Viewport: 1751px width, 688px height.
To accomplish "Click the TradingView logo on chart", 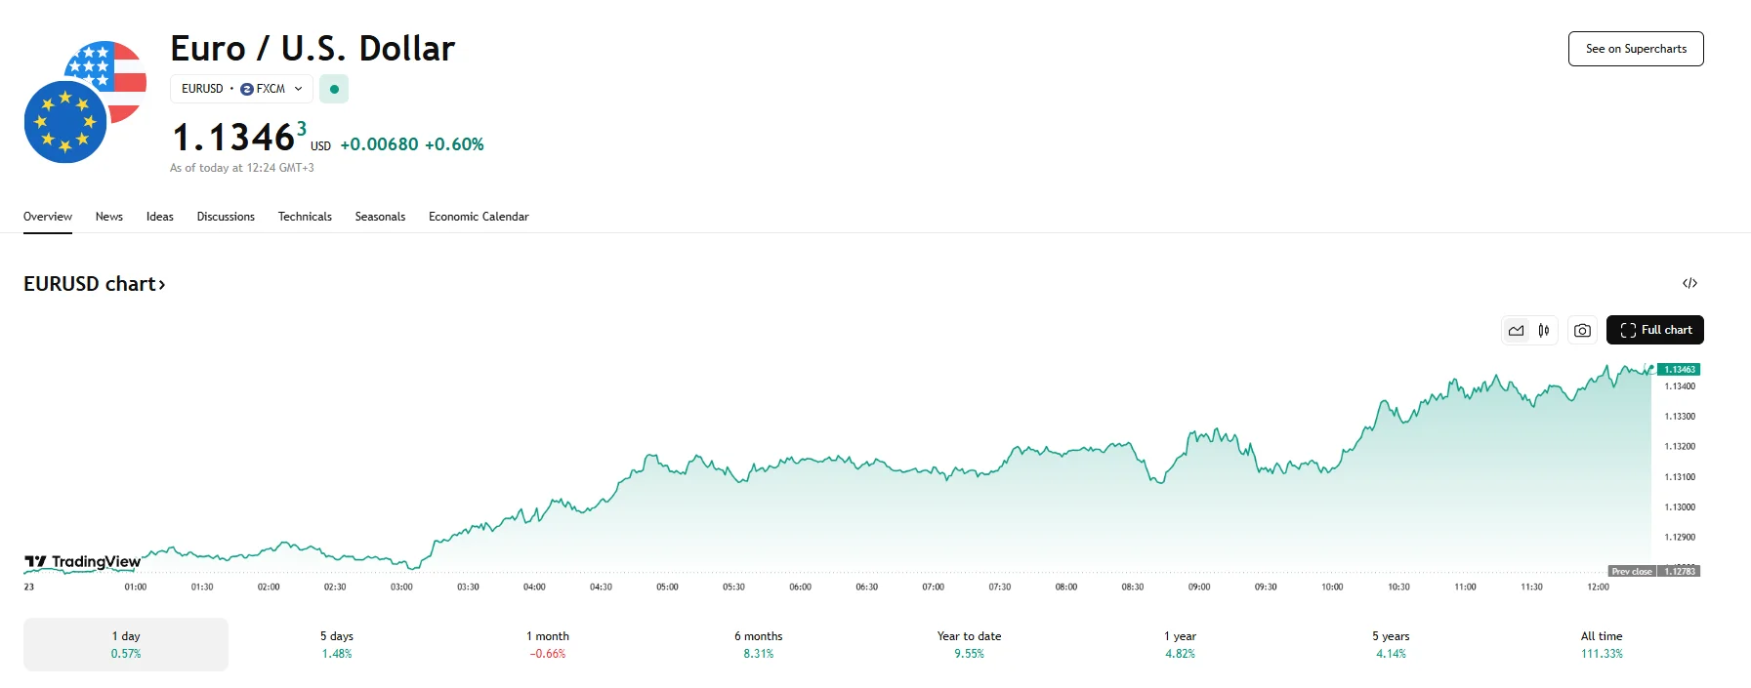I will (83, 562).
